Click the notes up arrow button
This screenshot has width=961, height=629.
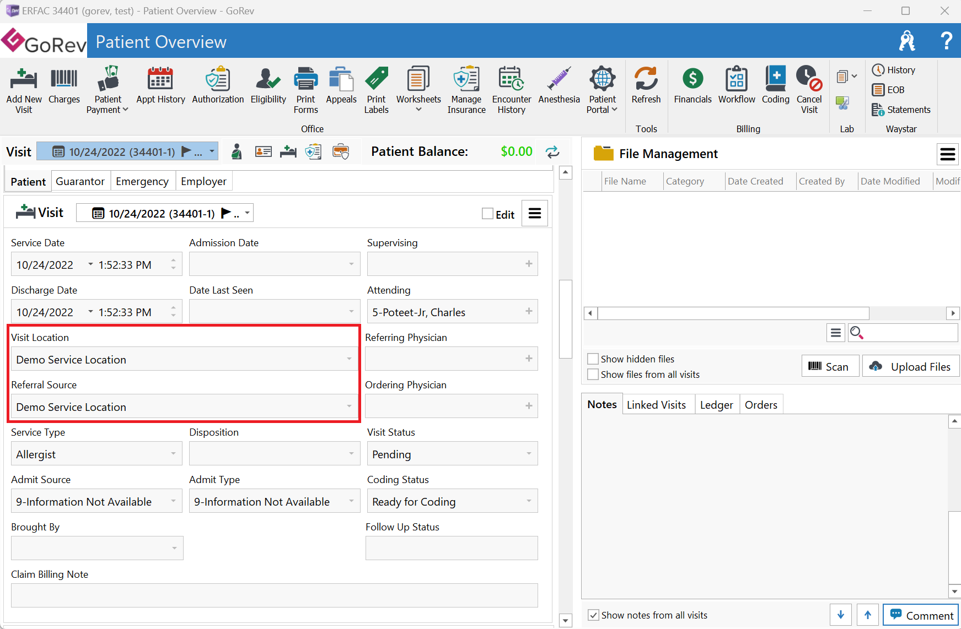click(868, 615)
